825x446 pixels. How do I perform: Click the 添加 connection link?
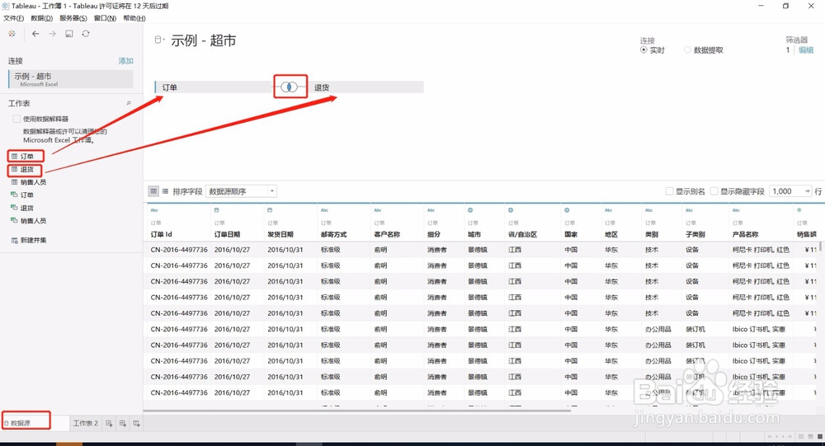point(125,61)
